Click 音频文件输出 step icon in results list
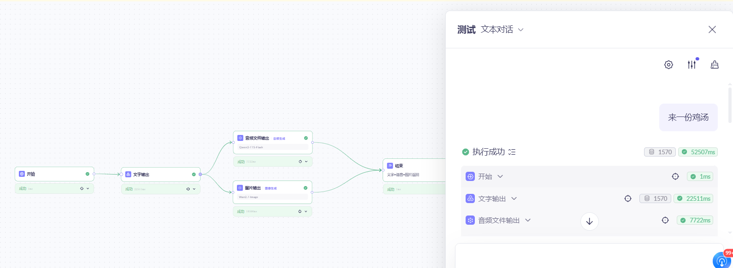Screen dimensions: 733x268 470,221
